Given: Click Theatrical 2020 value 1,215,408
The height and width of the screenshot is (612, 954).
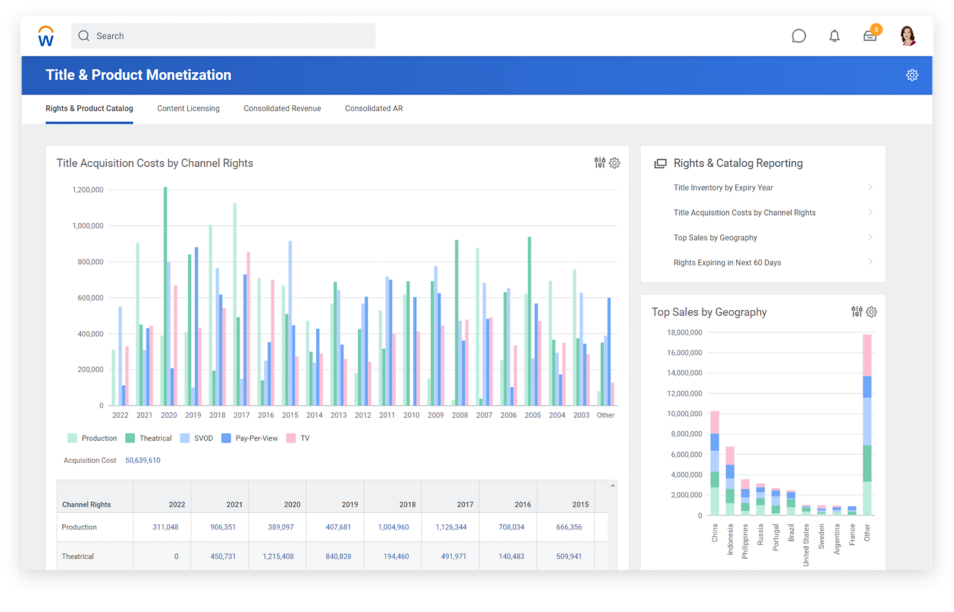Looking at the screenshot, I should [x=279, y=557].
